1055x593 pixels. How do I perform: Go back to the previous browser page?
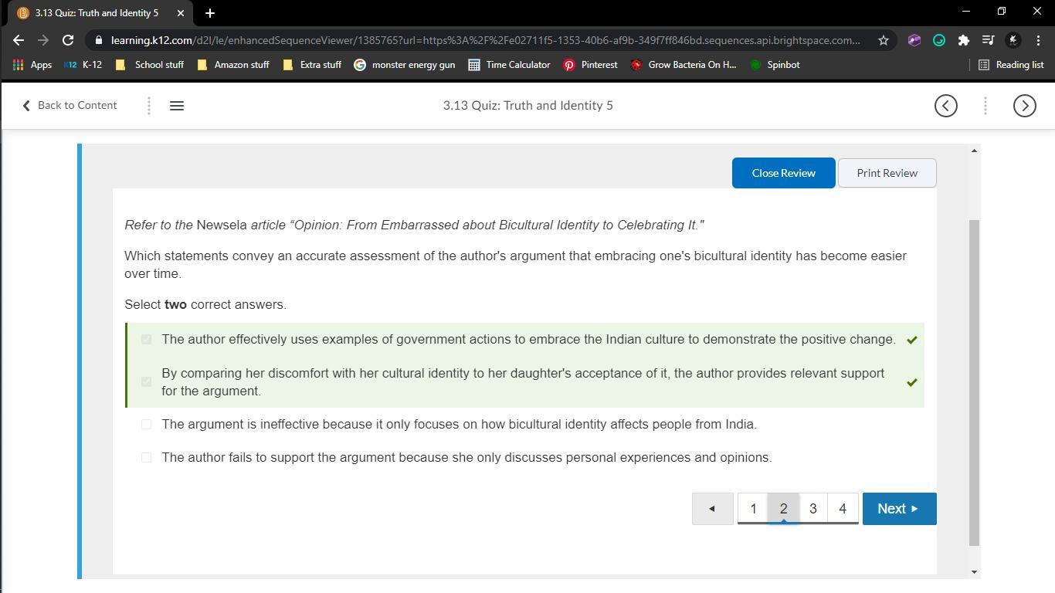pyautogui.click(x=19, y=40)
